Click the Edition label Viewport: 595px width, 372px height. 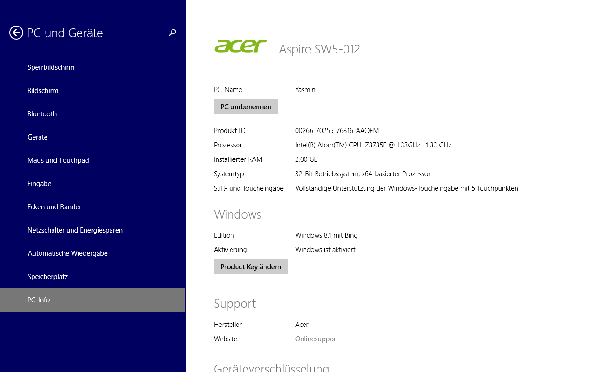(224, 235)
